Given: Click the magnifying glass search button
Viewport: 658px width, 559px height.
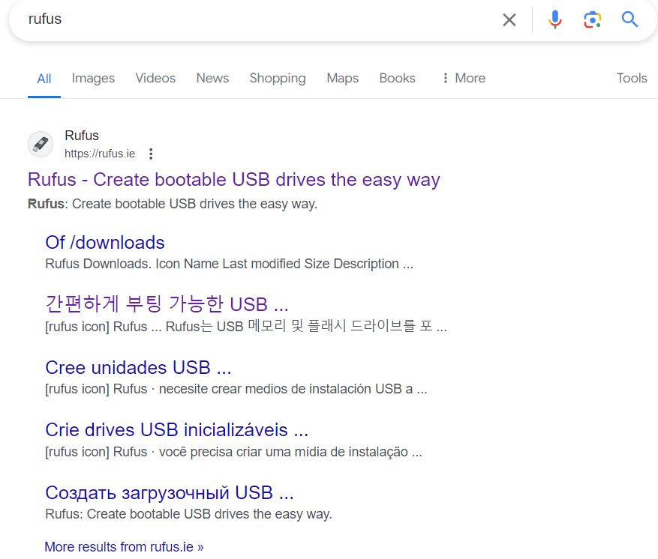Looking at the screenshot, I should 629,19.
